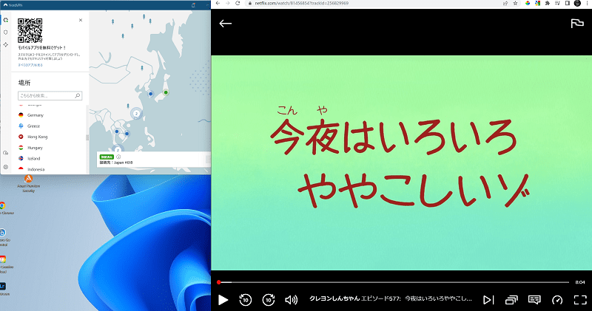The image size is (592, 311).
Task: Go back using the Netflix back arrow
Action: tap(226, 24)
